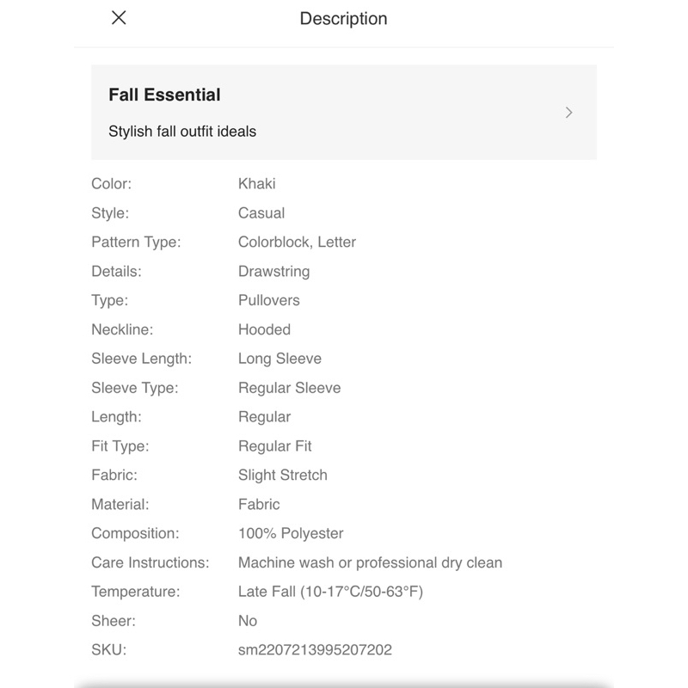Select the Drawstring details value
This screenshot has width=688, height=688.
coord(273,271)
